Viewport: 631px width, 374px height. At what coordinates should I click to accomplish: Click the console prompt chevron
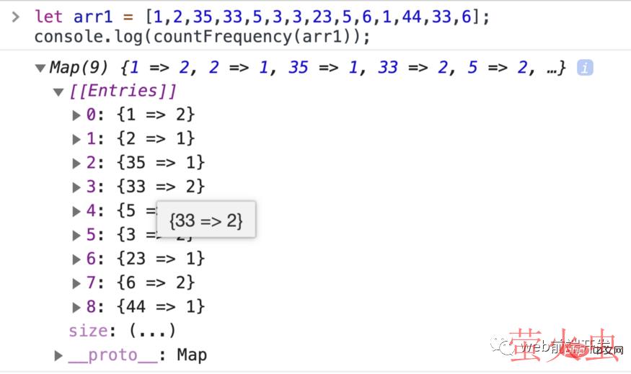(x=16, y=17)
